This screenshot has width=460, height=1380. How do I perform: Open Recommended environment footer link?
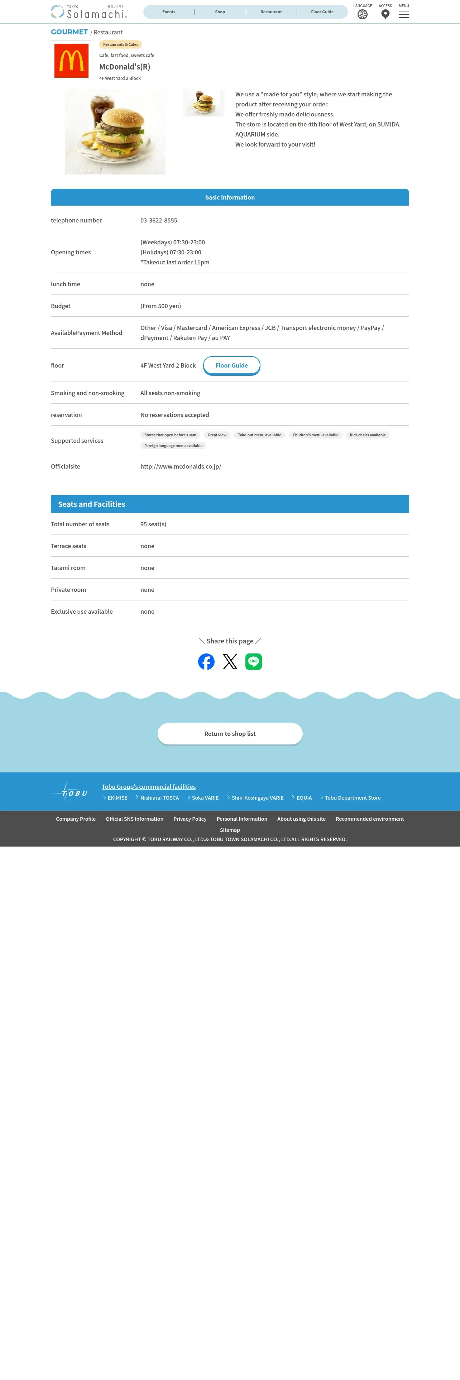(369, 819)
